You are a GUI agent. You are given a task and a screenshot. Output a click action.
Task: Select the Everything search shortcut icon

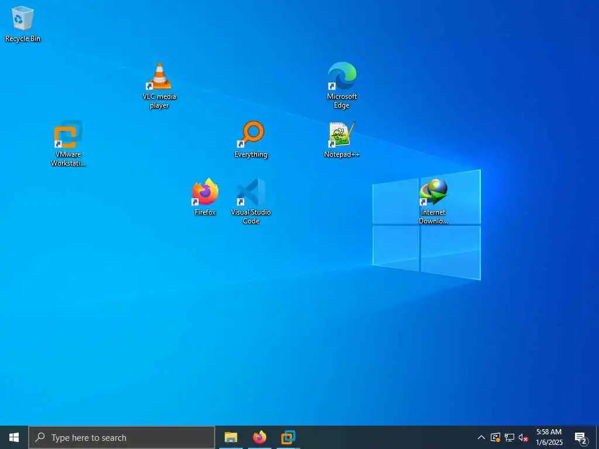tap(250, 140)
